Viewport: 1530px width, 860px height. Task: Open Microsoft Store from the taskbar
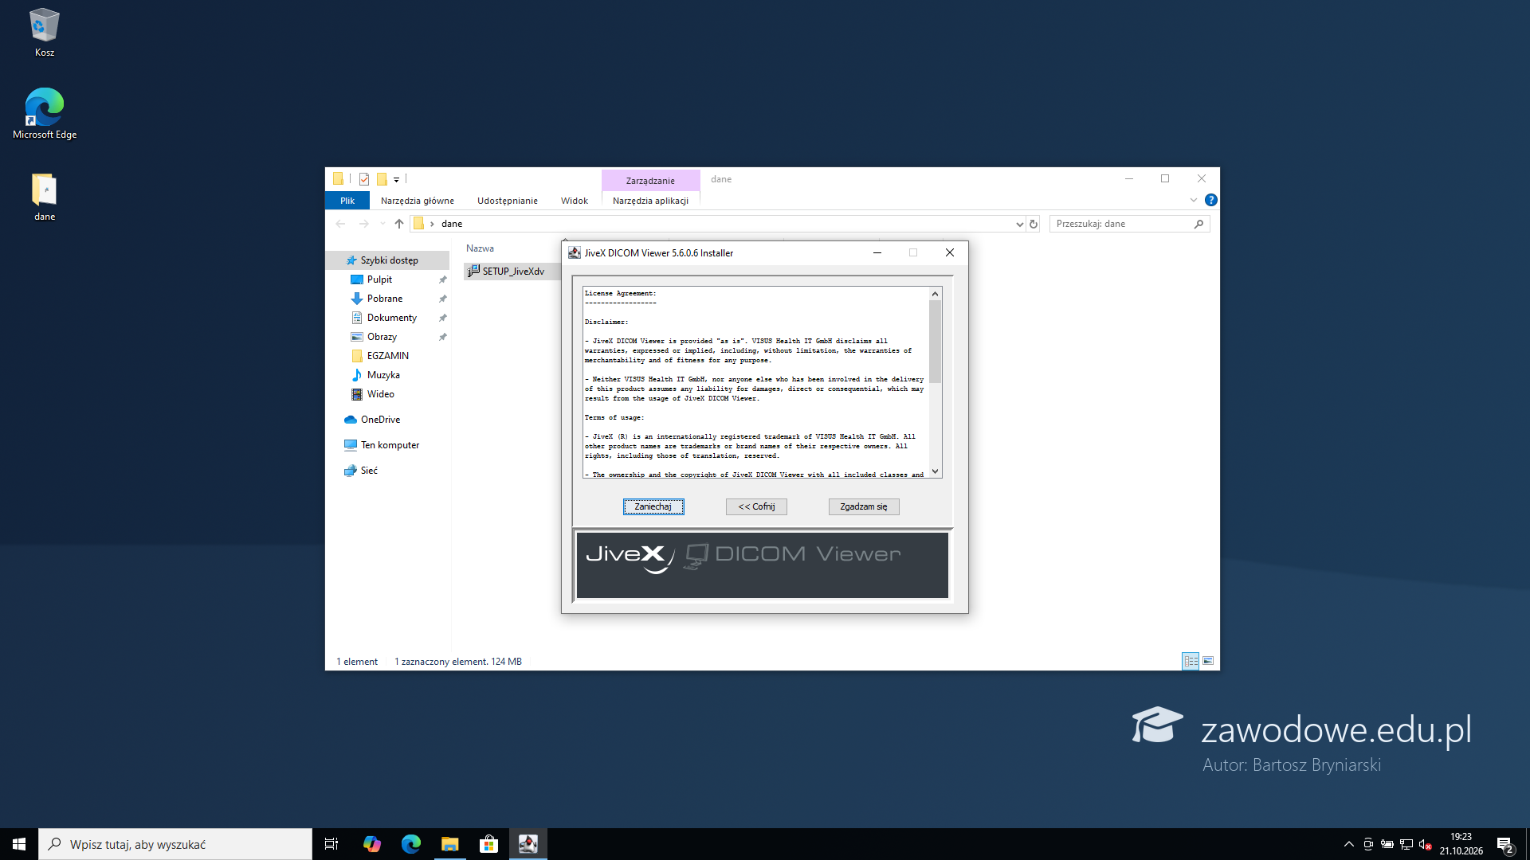[488, 844]
